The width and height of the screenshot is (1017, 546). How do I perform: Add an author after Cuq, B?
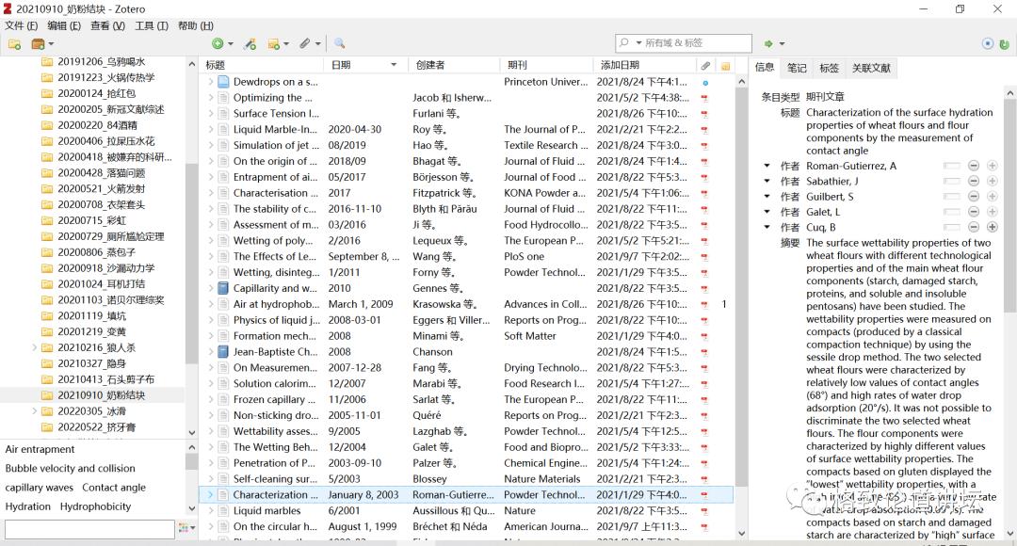pyautogui.click(x=992, y=227)
